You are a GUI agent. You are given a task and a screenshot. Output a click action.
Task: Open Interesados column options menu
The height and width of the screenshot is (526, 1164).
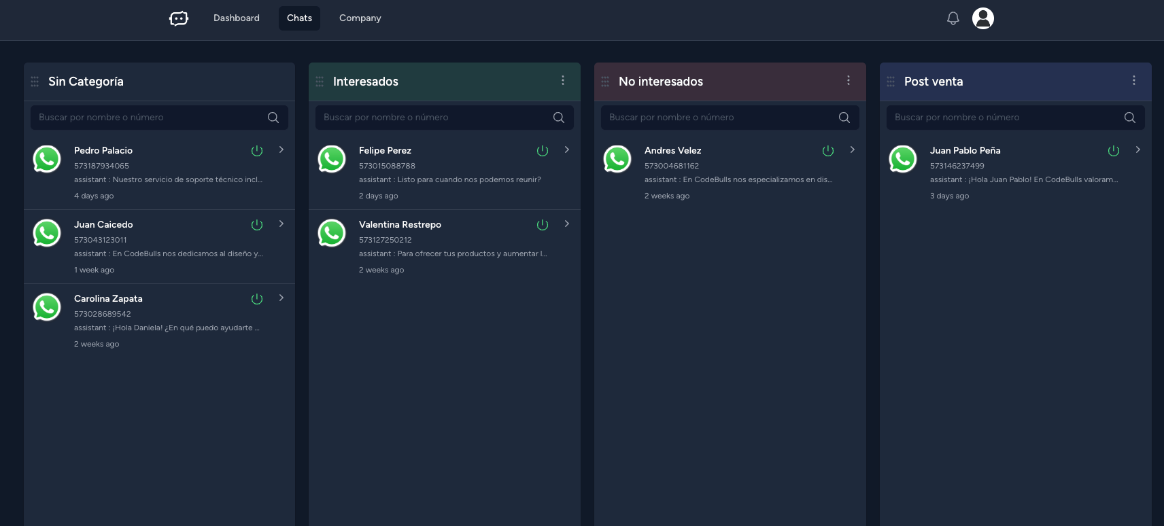point(563,80)
